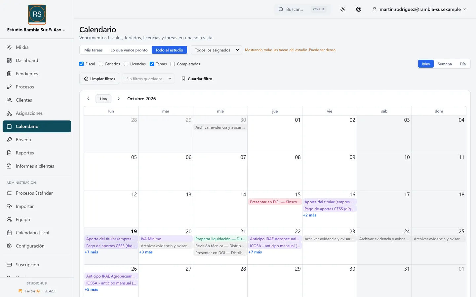Expand +7 más on day 22
This screenshot has width=476, height=297.
(x=255, y=252)
